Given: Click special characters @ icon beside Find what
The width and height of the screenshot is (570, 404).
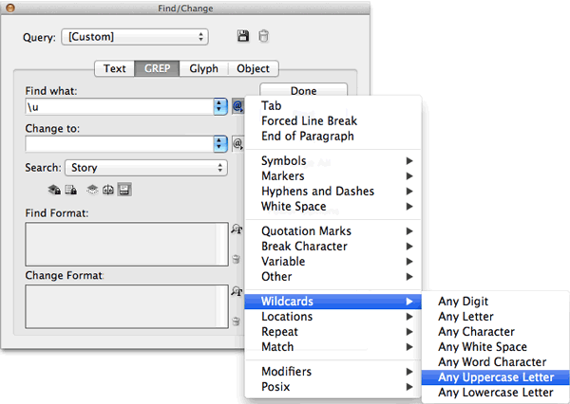Looking at the screenshot, I should (x=237, y=107).
